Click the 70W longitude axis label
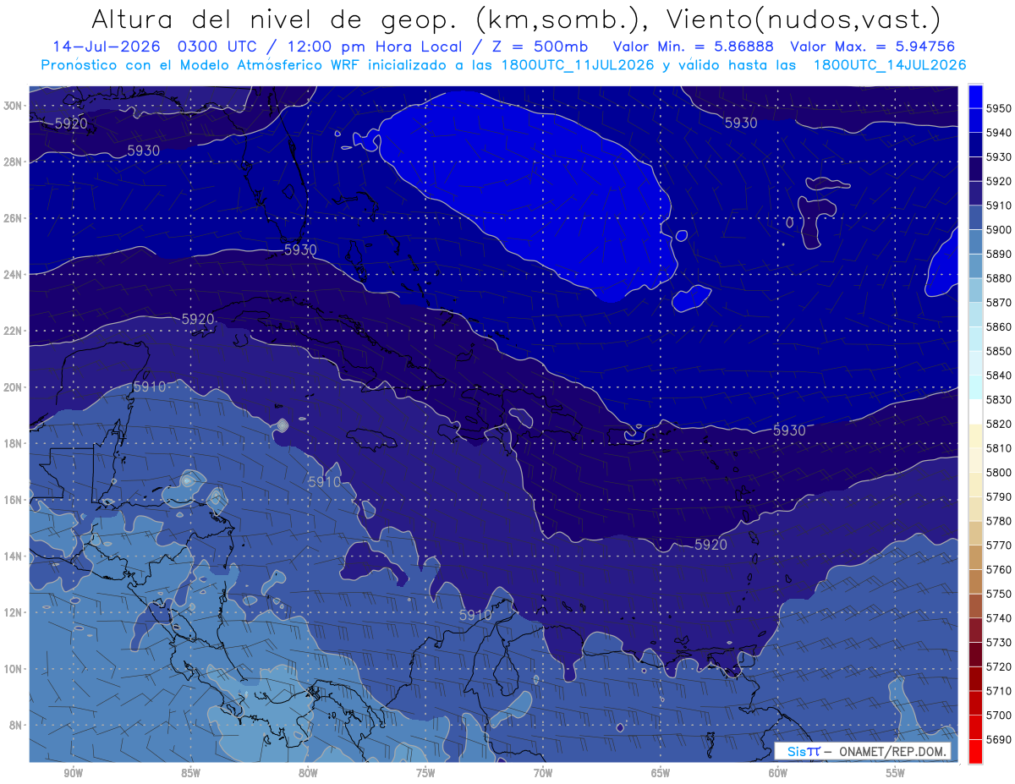This screenshot has width=1015, height=784. (x=543, y=774)
